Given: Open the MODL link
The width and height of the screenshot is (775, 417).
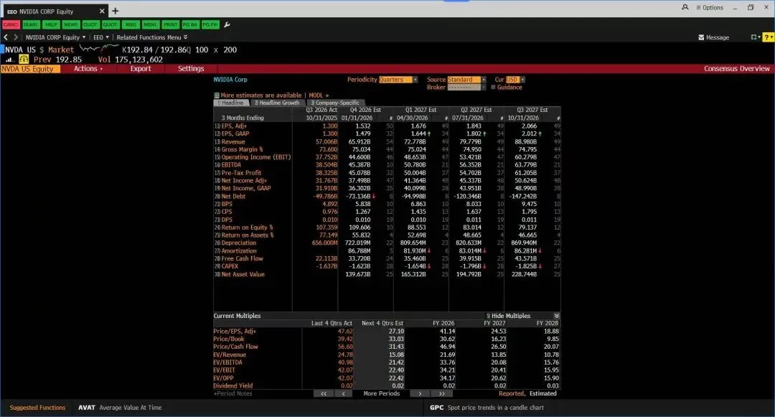Looking at the screenshot, I should pos(319,95).
